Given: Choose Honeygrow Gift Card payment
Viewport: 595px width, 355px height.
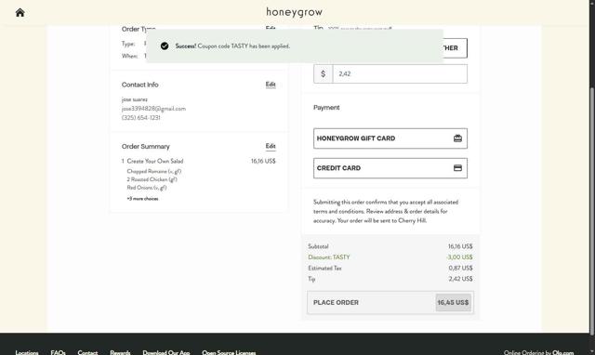Looking at the screenshot, I should pos(390,138).
